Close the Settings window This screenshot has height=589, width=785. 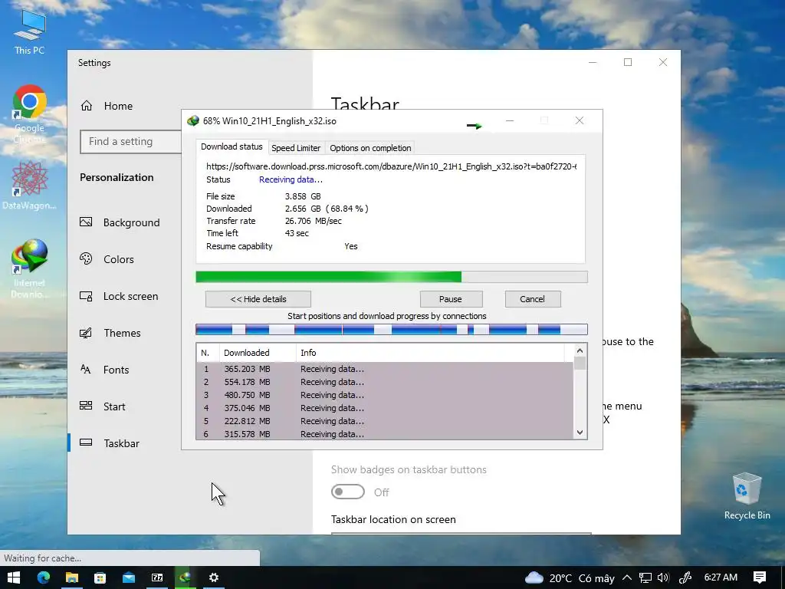click(x=663, y=62)
